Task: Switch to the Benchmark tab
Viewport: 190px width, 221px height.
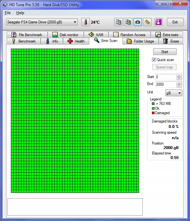Action: click(x=24, y=41)
